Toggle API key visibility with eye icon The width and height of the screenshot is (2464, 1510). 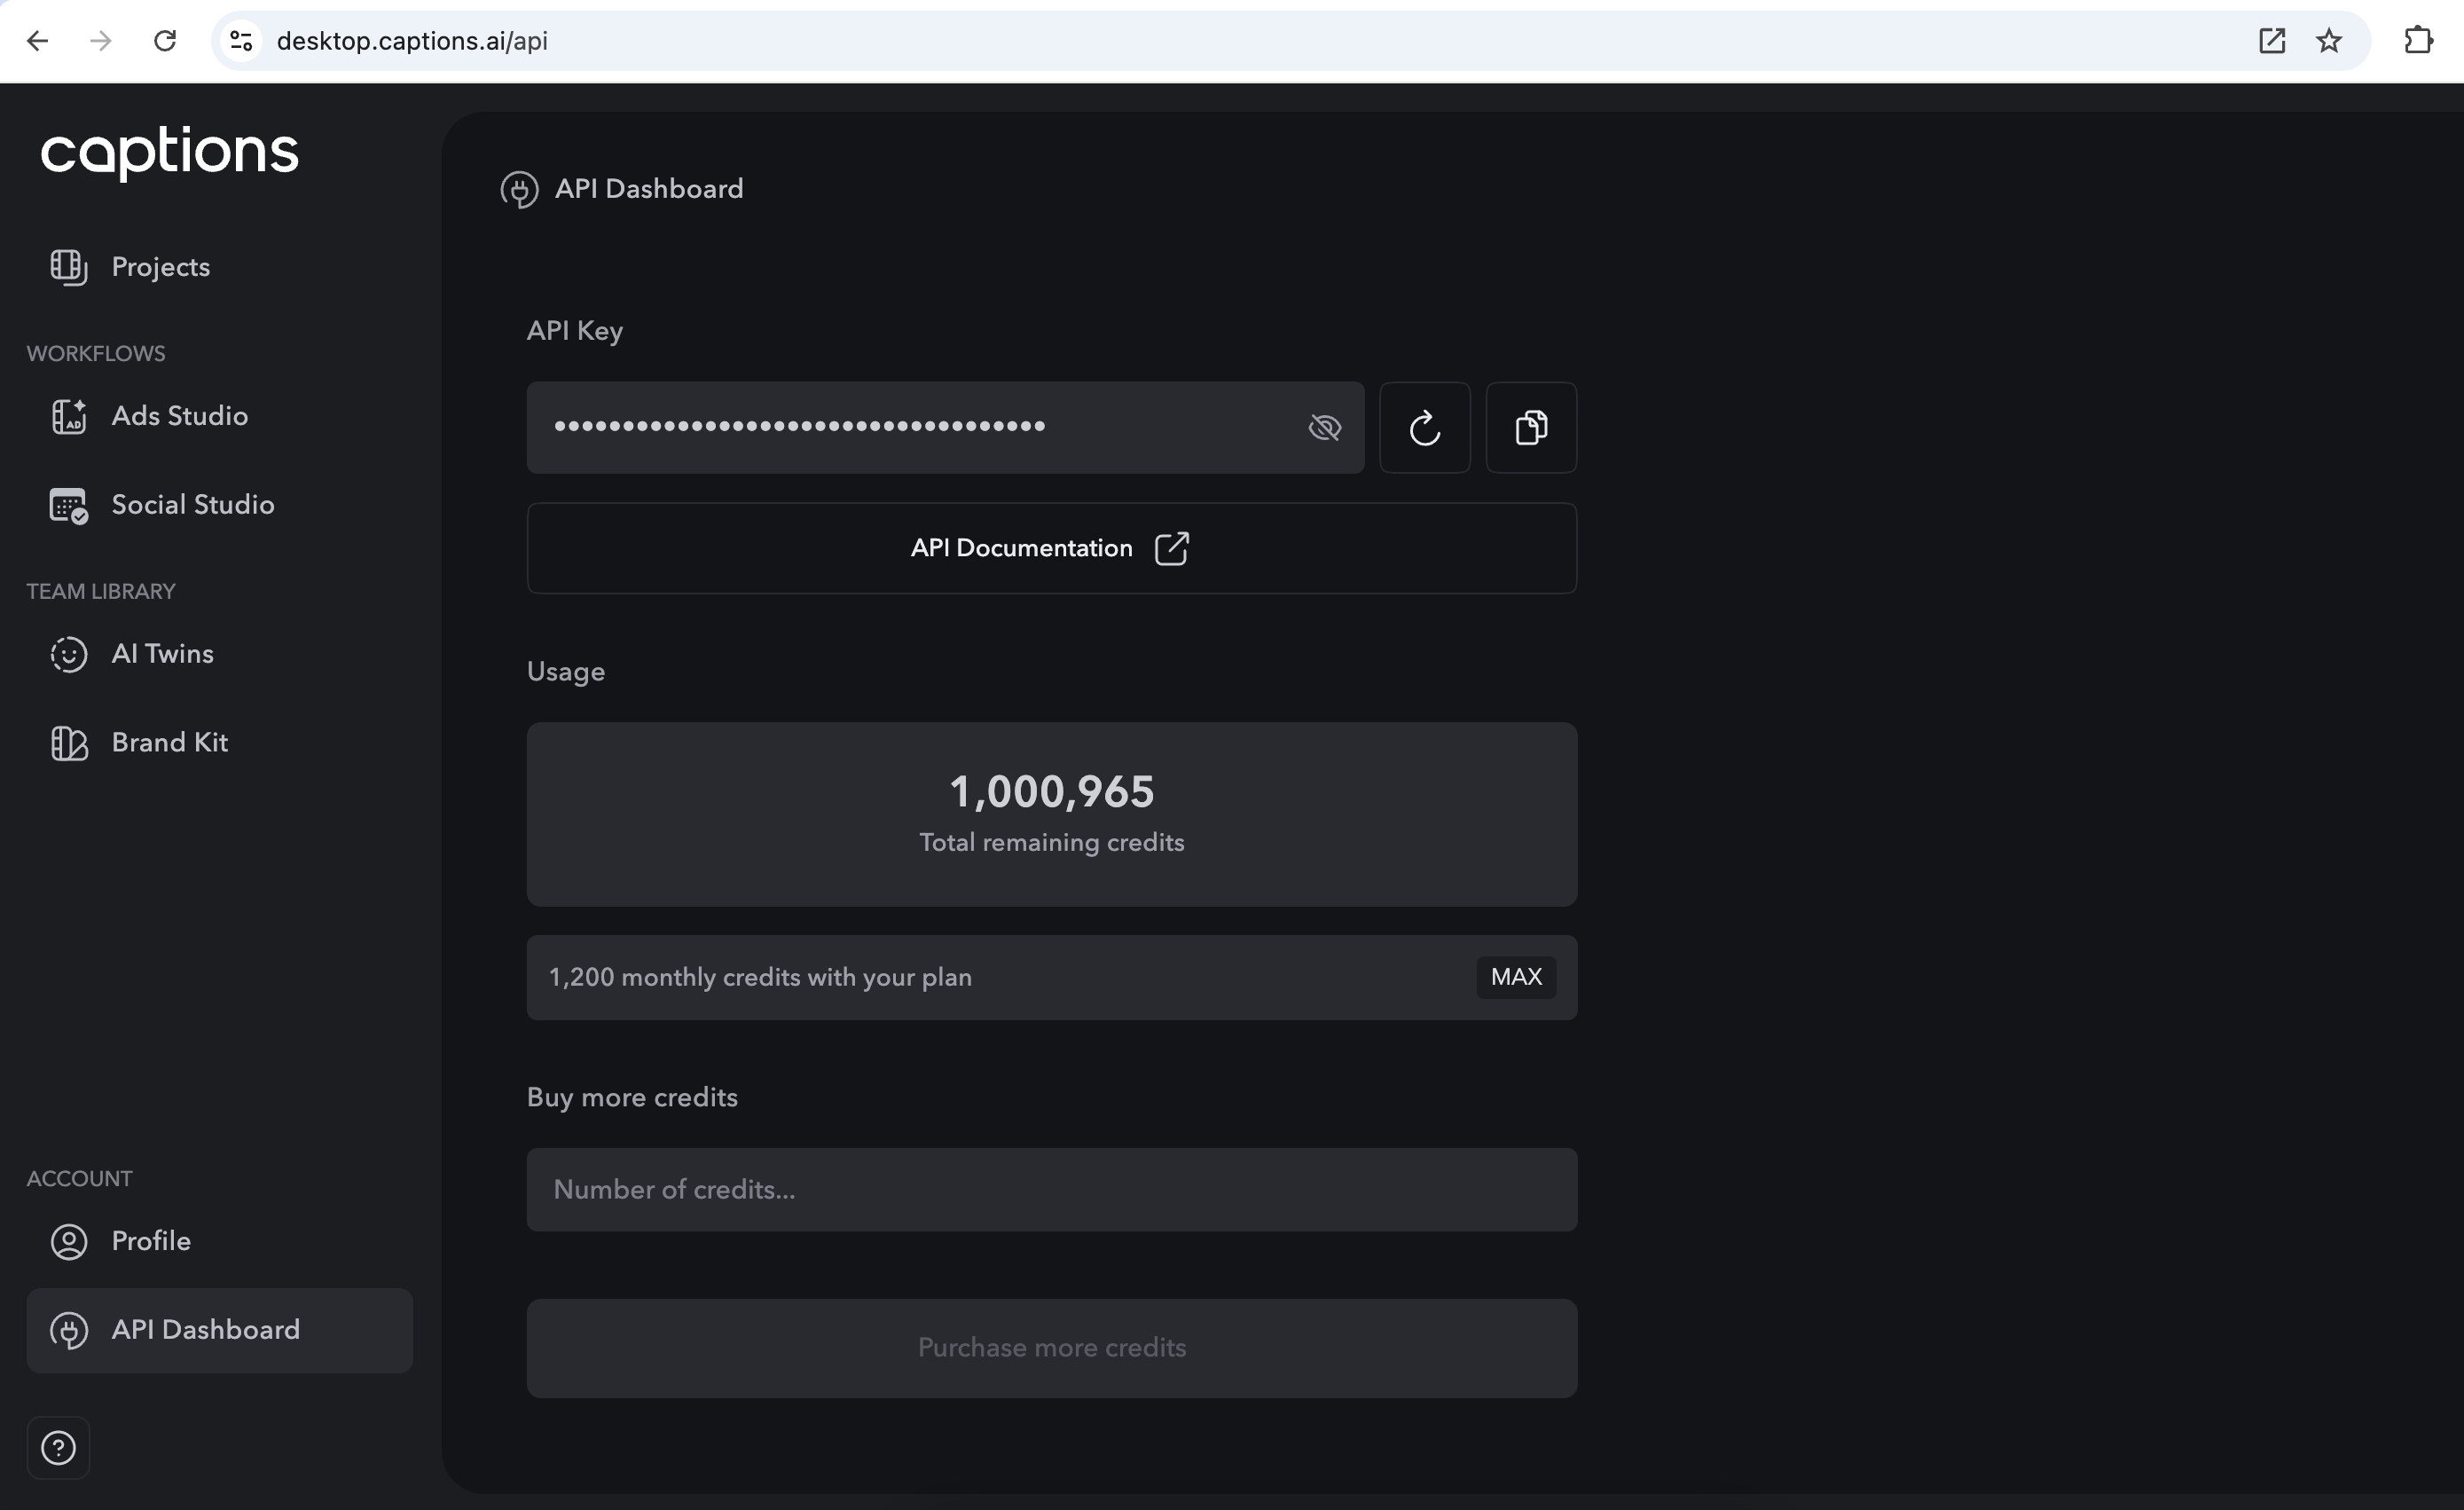point(1324,428)
